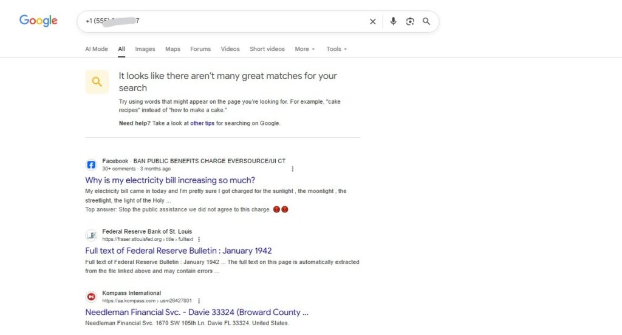The height and width of the screenshot is (335, 622).
Task: Click the magnifying glass search button
Action: (x=426, y=21)
